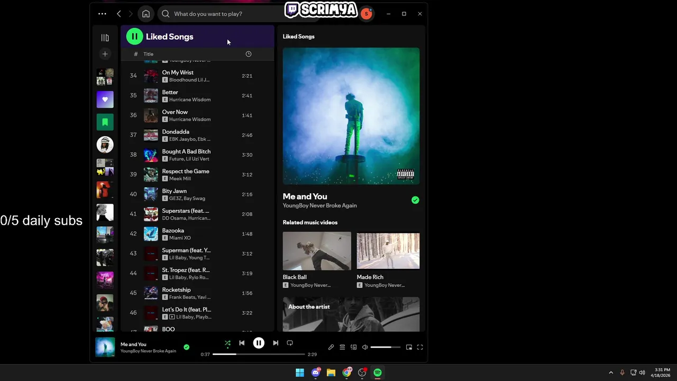The image size is (677, 381).
Task: Open 'Me and You' title in Now Playing panel
Action: pos(305,196)
